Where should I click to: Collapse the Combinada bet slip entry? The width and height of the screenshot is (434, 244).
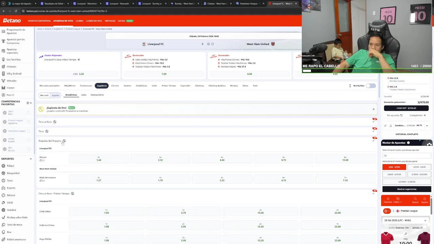tap(427, 125)
